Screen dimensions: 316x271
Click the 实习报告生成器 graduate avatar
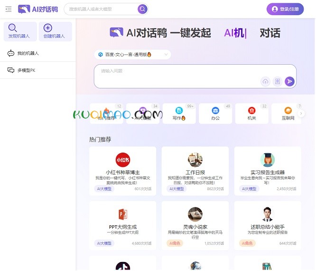[268, 160]
